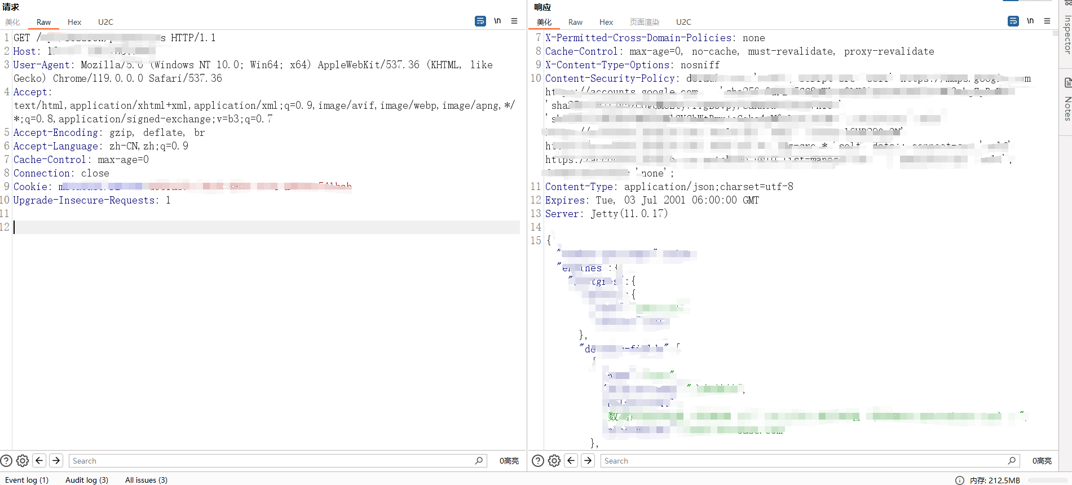Click the Host header line
1072x485 pixels.
85,51
